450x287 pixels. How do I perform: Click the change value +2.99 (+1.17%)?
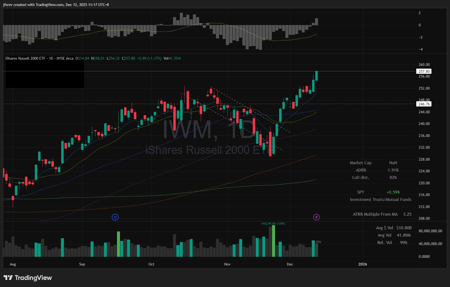click(x=149, y=58)
